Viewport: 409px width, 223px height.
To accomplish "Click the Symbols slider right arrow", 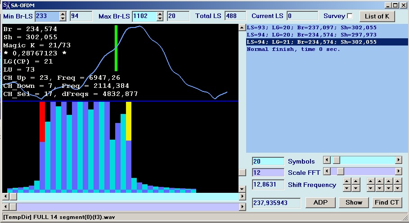I will click(x=398, y=160).
